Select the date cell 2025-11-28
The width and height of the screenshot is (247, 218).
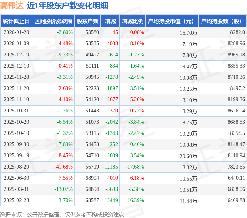coord(17,77)
